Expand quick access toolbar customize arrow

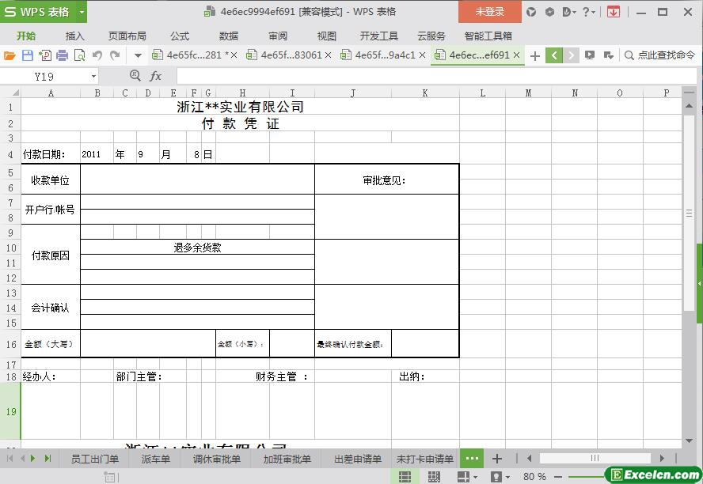click(138, 55)
